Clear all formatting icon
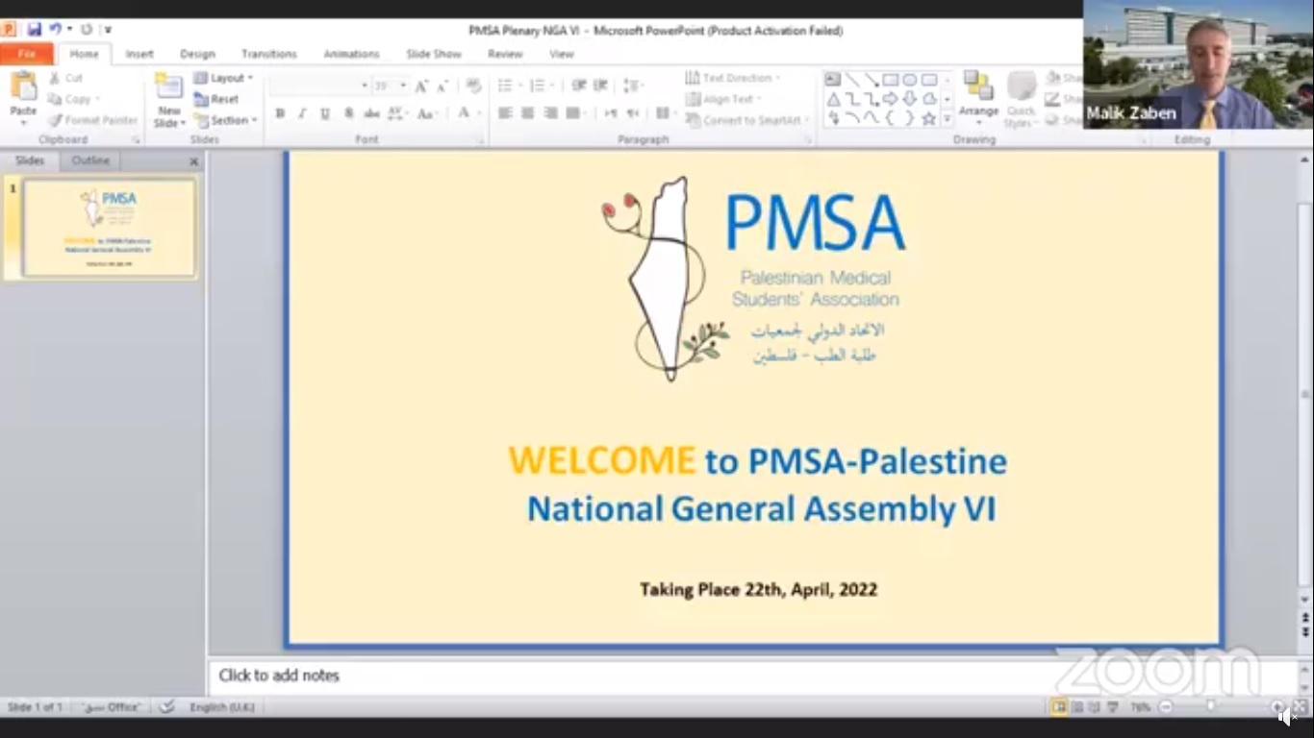This screenshot has height=738, width=1314. click(473, 86)
